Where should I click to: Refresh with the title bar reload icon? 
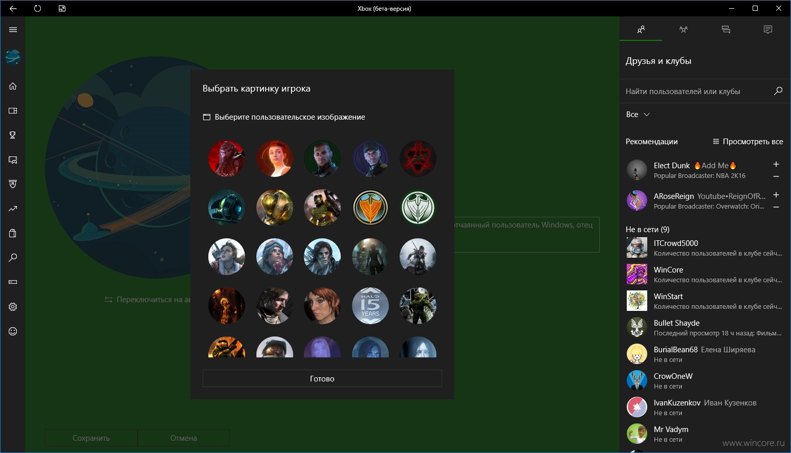pos(37,8)
